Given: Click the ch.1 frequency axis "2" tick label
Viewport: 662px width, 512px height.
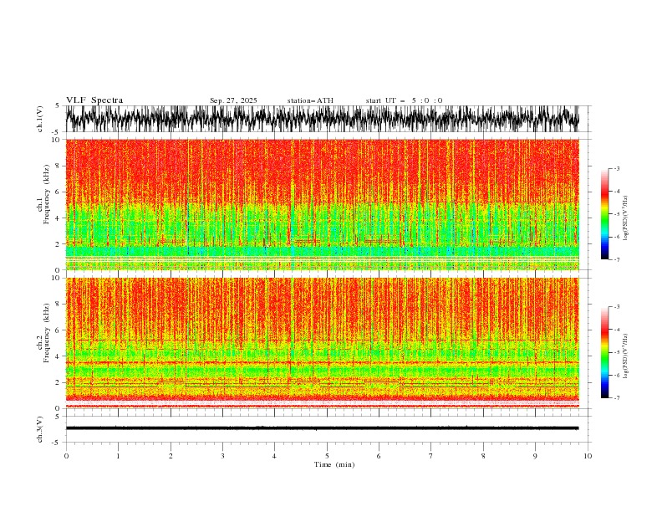Looking at the screenshot, I should pyautogui.click(x=58, y=244).
